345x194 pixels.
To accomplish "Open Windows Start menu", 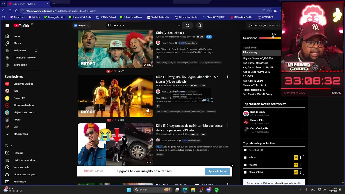I will tap(129, 190).
